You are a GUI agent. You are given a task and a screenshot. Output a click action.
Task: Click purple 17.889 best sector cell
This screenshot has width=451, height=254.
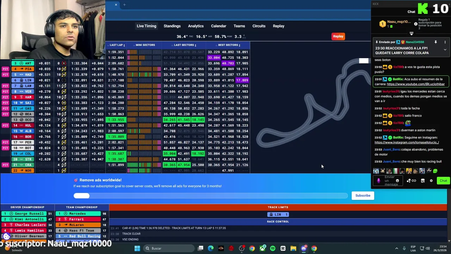click(x=242, y=80)
